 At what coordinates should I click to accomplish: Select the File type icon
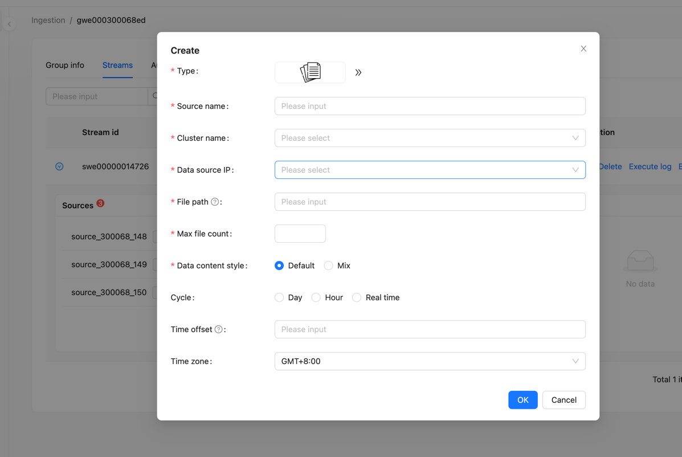310,72
